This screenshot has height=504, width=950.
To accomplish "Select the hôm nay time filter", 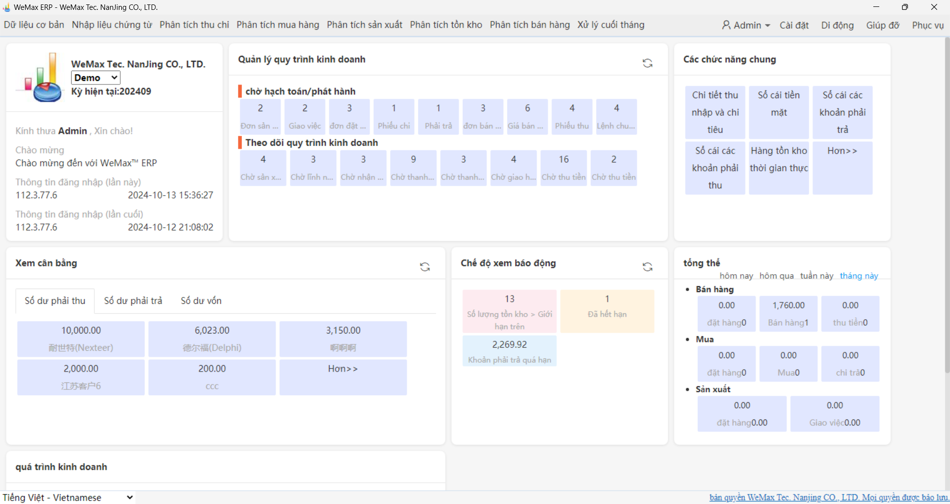I will pos(736,276).
